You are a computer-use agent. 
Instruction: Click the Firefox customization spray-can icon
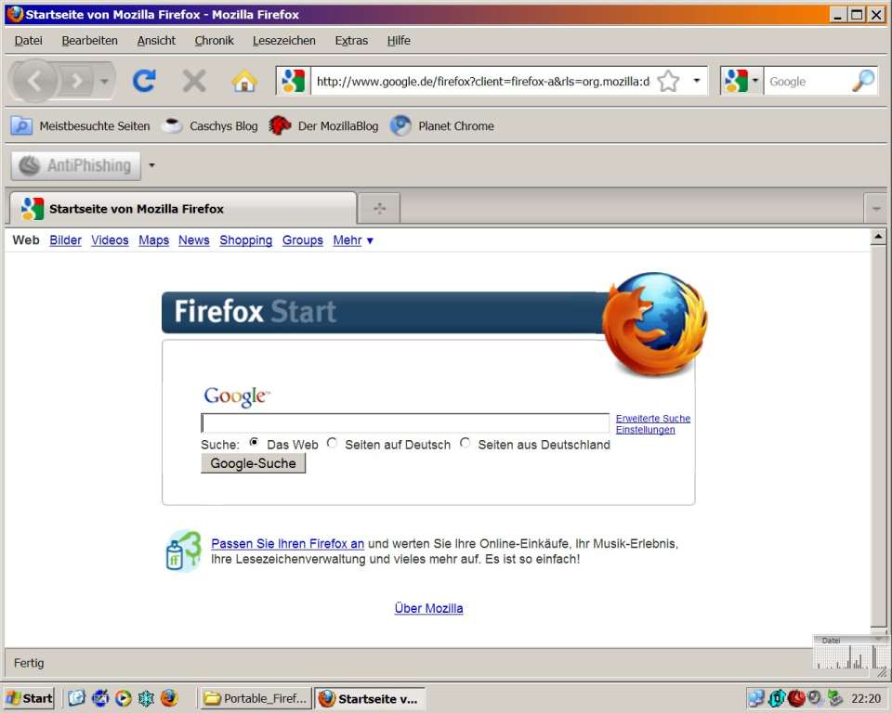click(x=183, y=551)
